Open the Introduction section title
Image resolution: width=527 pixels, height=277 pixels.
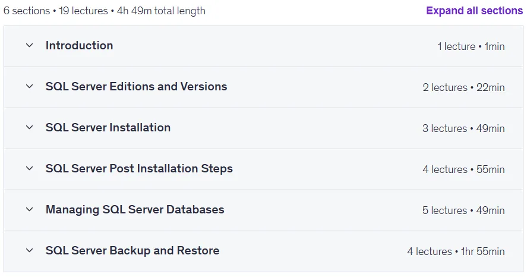click(x=80, y=46)
